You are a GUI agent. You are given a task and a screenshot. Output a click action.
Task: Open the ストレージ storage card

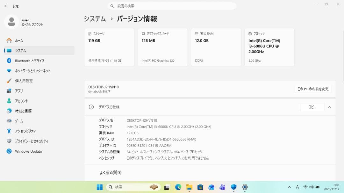point(109,47)
